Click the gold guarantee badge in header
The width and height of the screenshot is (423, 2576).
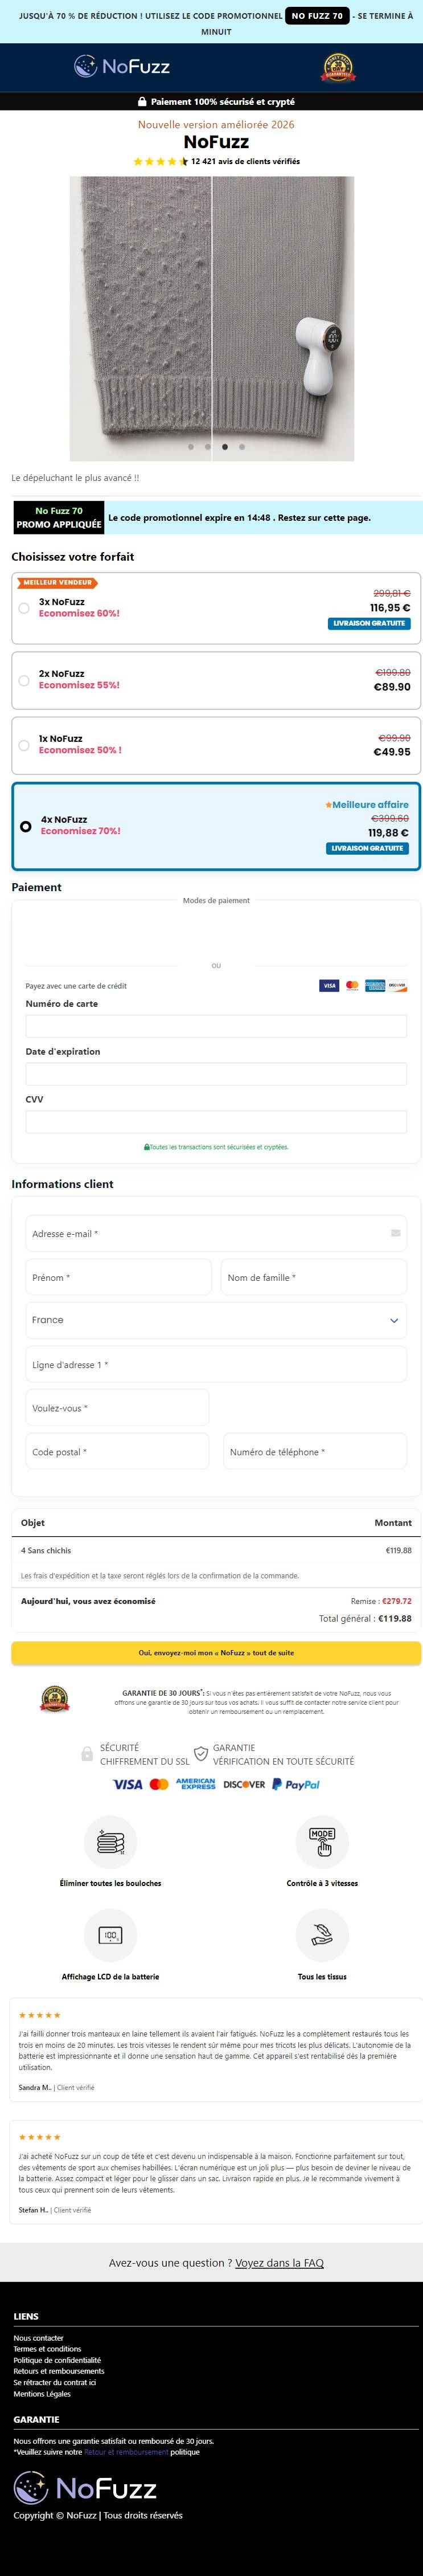[x=337, y=68]
